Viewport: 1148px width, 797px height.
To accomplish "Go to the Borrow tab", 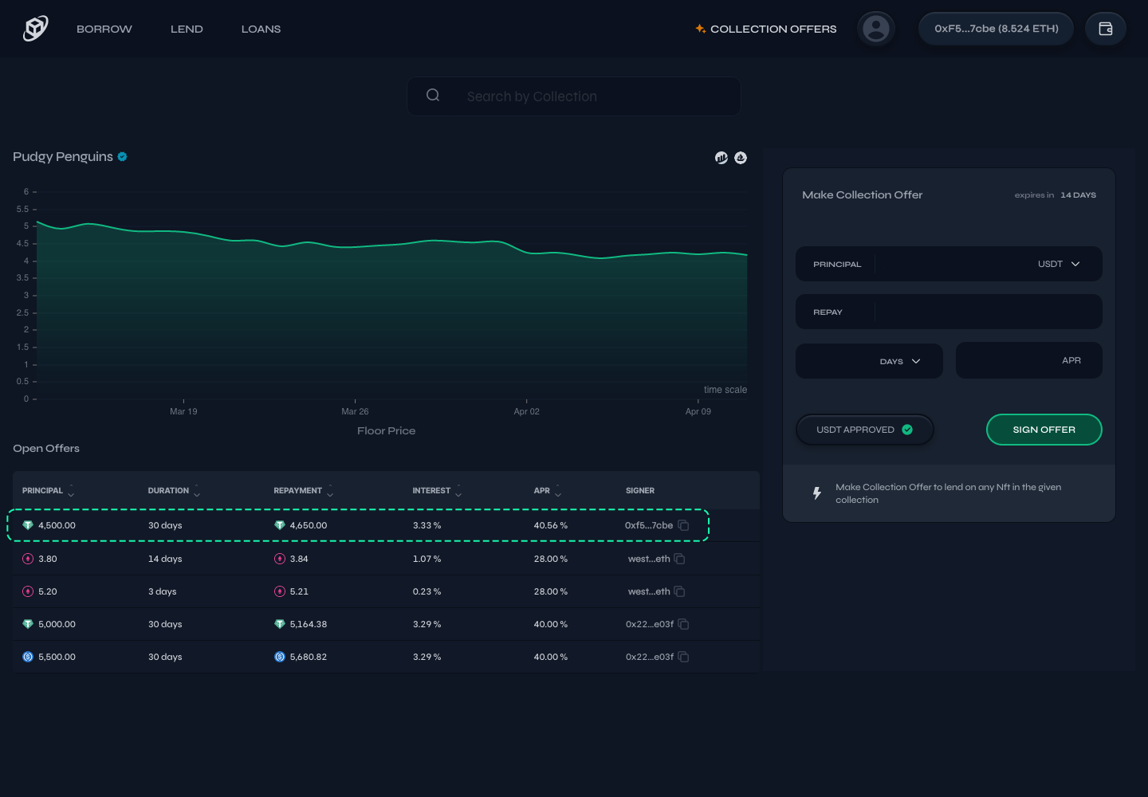I will 104,29.
